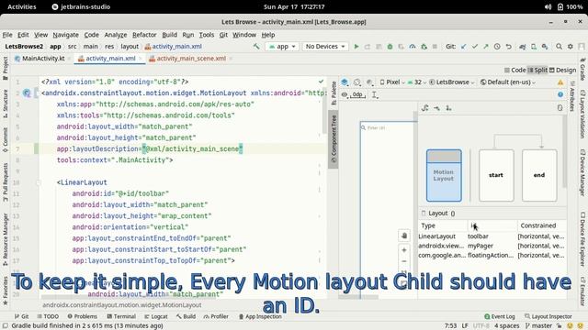
Task: Select the myPager row in the layout table
Action: tap(492, 246)
